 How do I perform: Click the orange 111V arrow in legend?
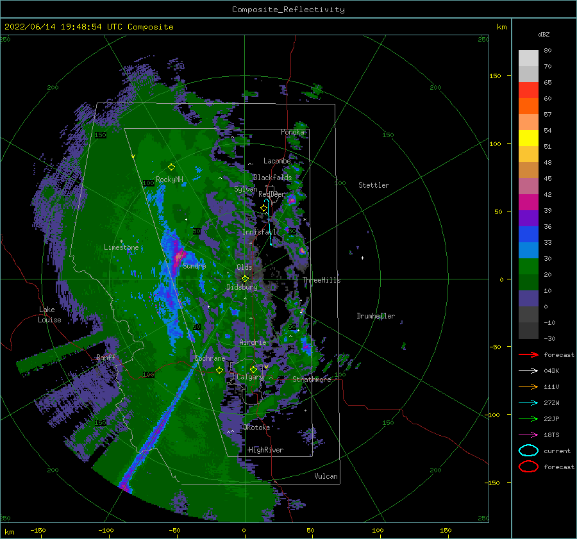(x=528, y=386)
